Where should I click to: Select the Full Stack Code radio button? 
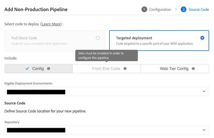coord(98,38)
